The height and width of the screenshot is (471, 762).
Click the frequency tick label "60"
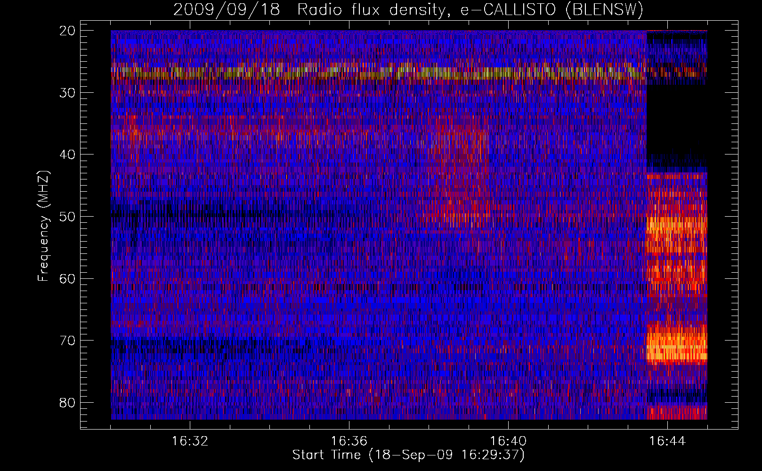pos(68,279)
